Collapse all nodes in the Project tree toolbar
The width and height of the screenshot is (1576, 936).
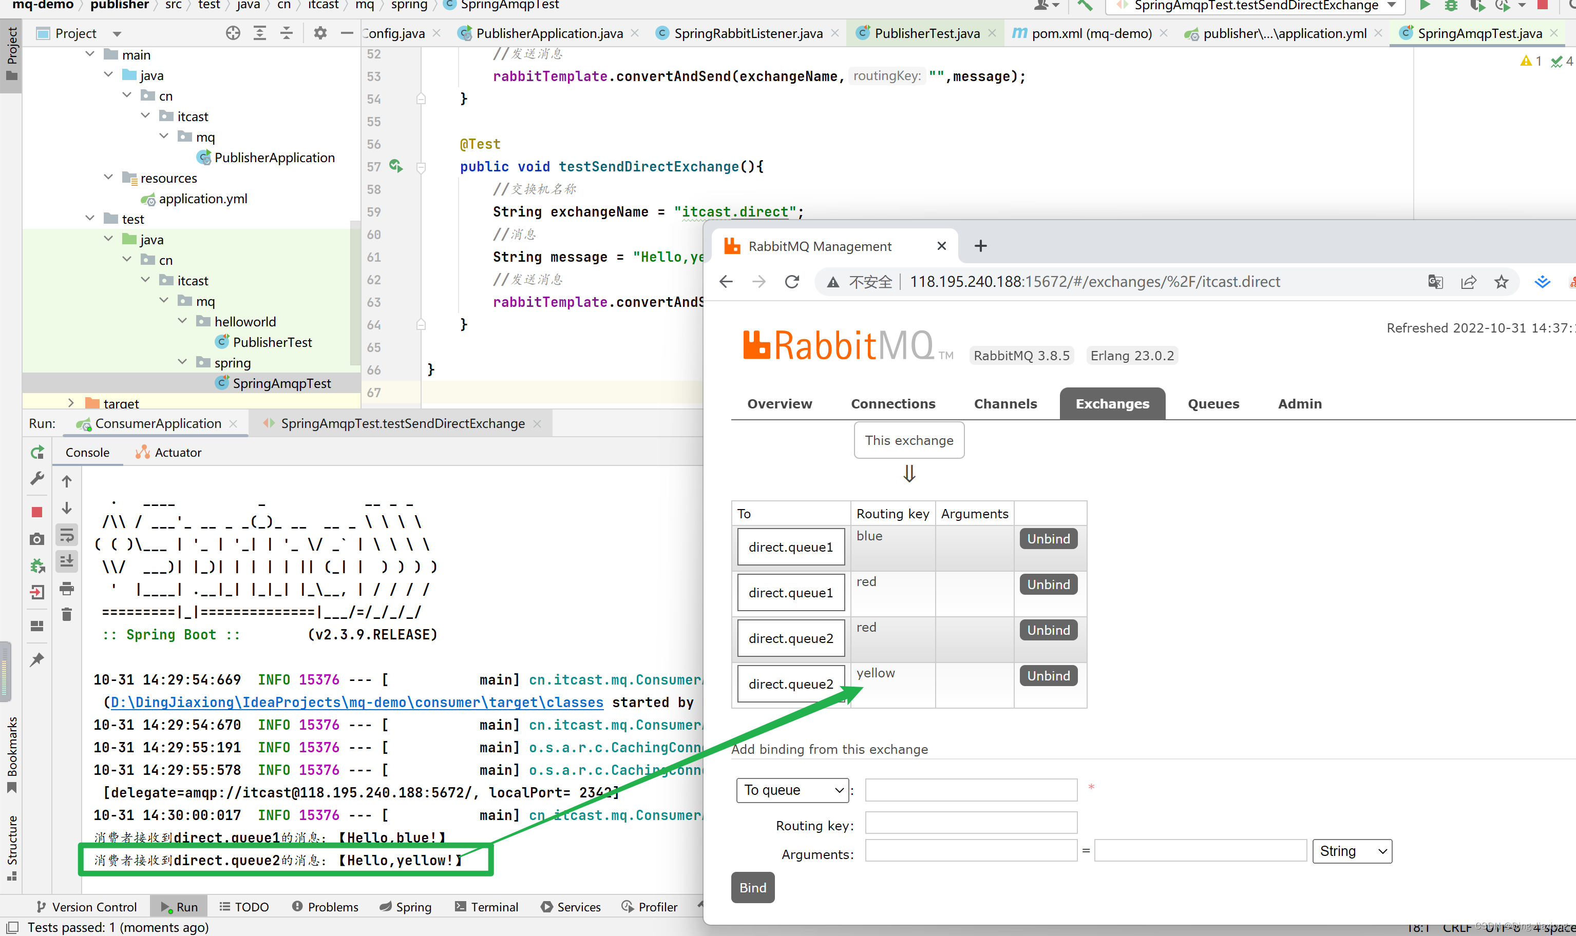287,33
